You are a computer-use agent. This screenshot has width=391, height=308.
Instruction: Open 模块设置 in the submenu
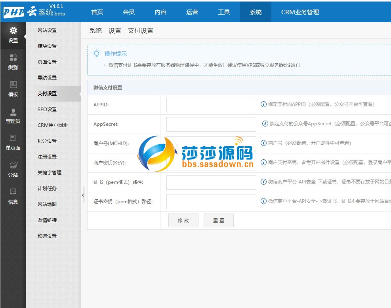(x=47, y=46)
